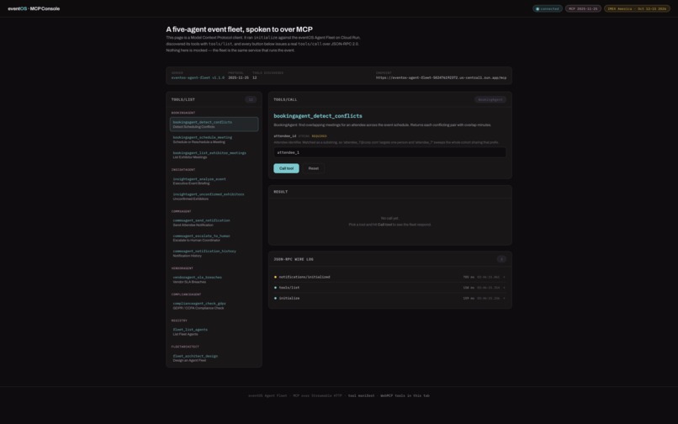
Task: Click the BookingAgent tag in tools/call header
Action: 490,99
